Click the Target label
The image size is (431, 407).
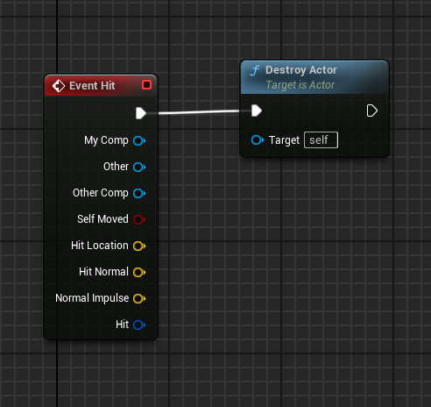284,140
